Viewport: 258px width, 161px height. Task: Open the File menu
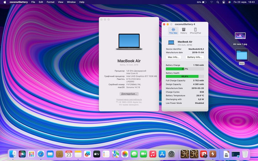point(33,2)
